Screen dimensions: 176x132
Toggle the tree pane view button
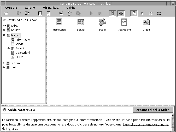coord(113,13)
